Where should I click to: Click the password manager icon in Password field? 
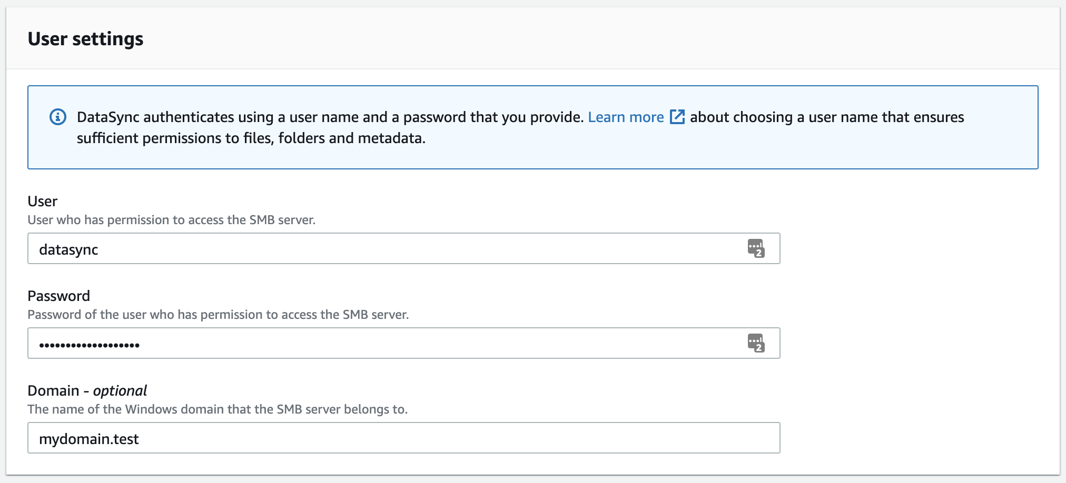[x=756, y=343]
